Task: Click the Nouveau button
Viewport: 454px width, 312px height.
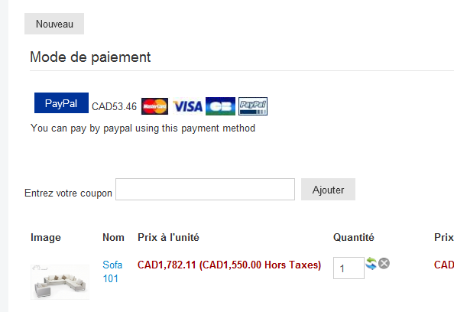Action: [54, 24]
